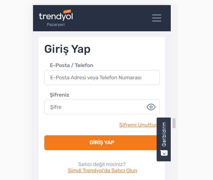Toggle password visibility with eye icon
Image resolution: width=213 pixels, height=180 pixels.
click(151, 107)
